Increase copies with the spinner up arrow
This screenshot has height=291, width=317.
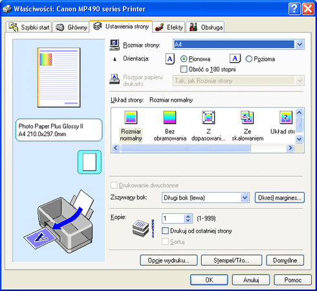[x=188, y=216]
